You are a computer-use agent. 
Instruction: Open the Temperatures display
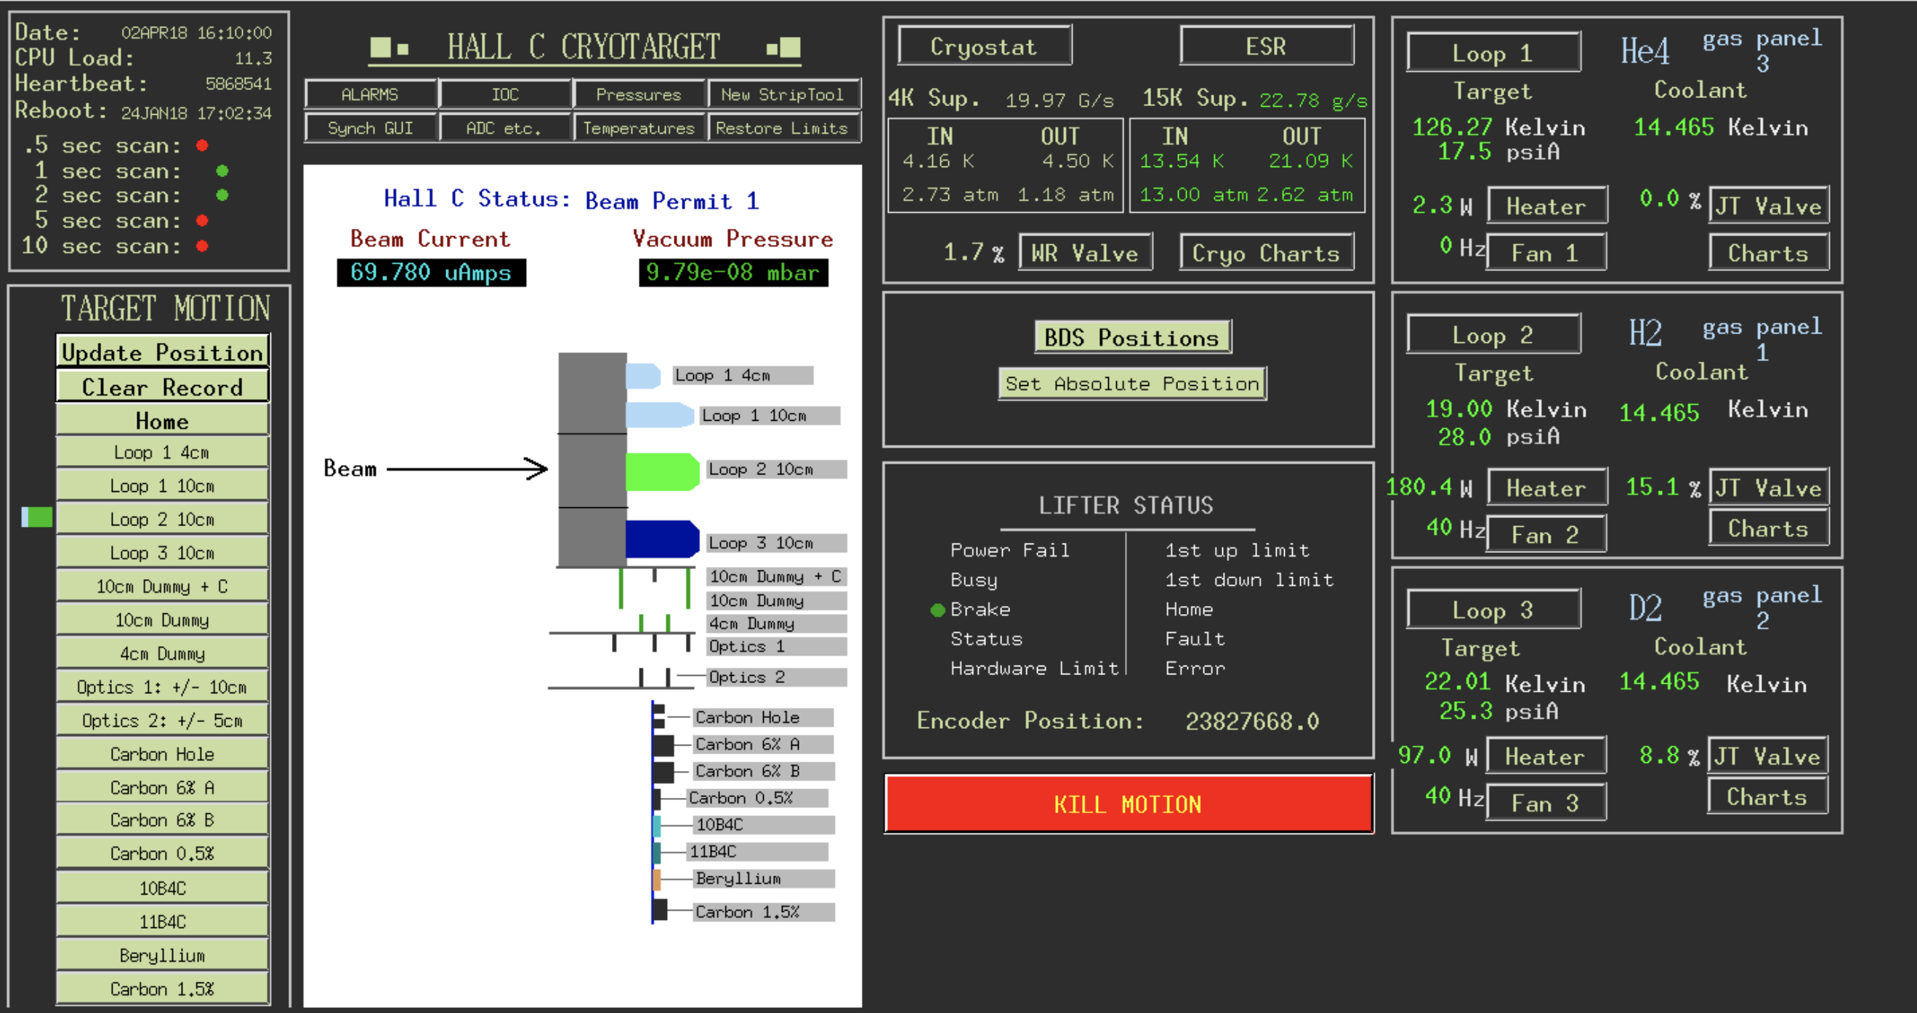638,128
